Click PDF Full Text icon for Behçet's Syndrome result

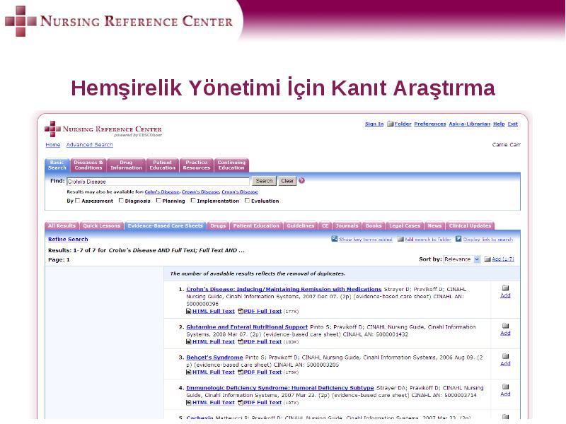pos(241,372)
